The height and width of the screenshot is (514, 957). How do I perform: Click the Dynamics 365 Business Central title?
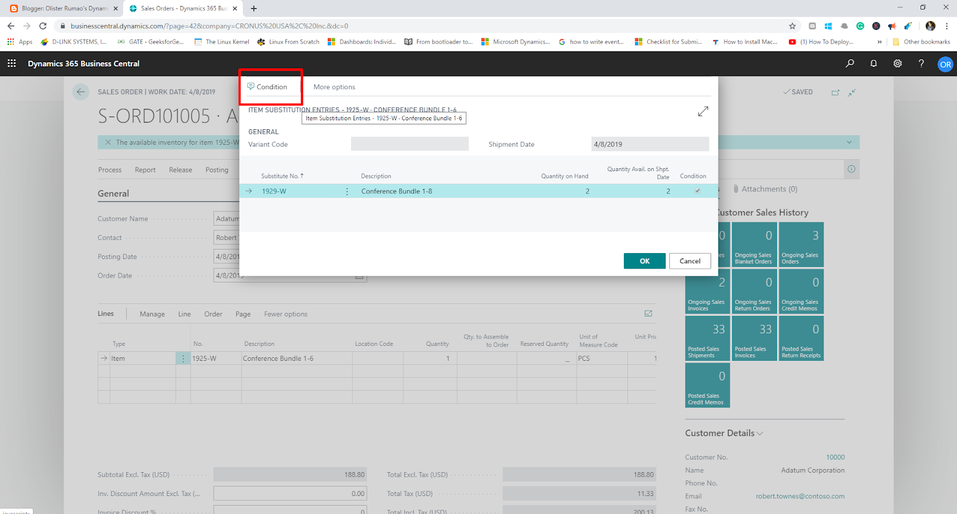tap(84, 63)
